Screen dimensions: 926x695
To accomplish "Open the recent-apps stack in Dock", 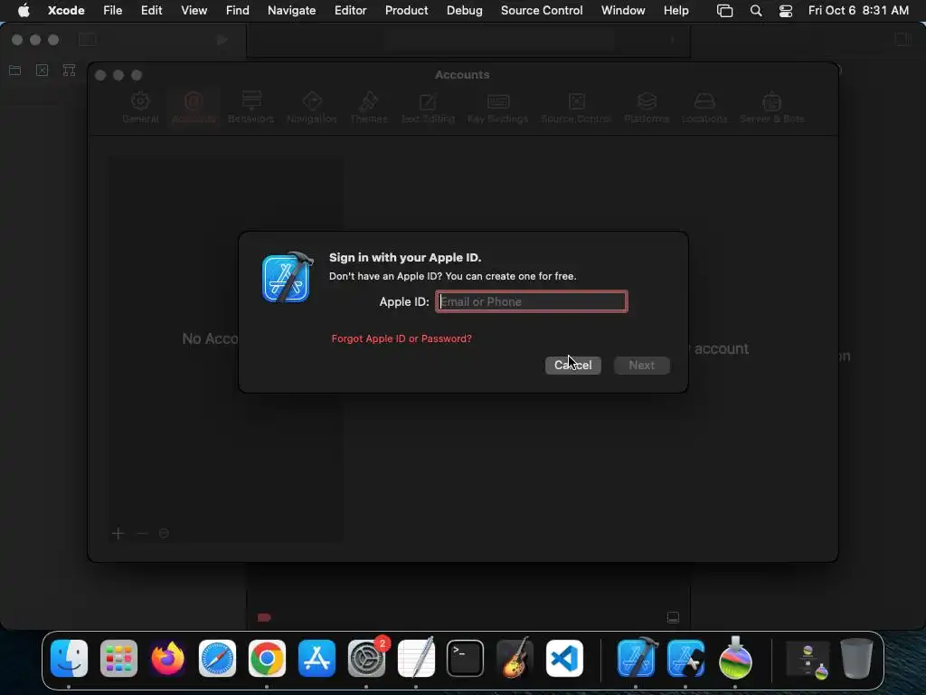I will pyautogui.click(x=808, y=660).
